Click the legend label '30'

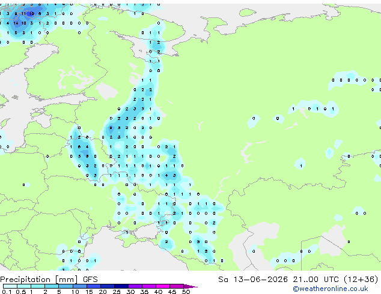[x=130, y=292]
